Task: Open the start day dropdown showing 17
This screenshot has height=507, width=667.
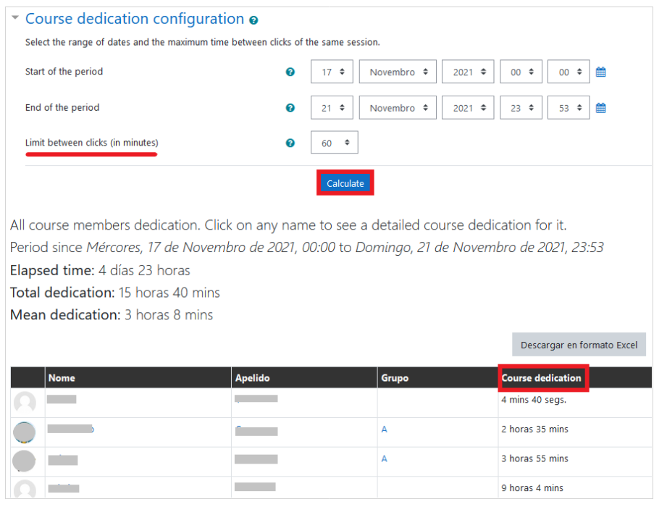Action: point(332,72)
